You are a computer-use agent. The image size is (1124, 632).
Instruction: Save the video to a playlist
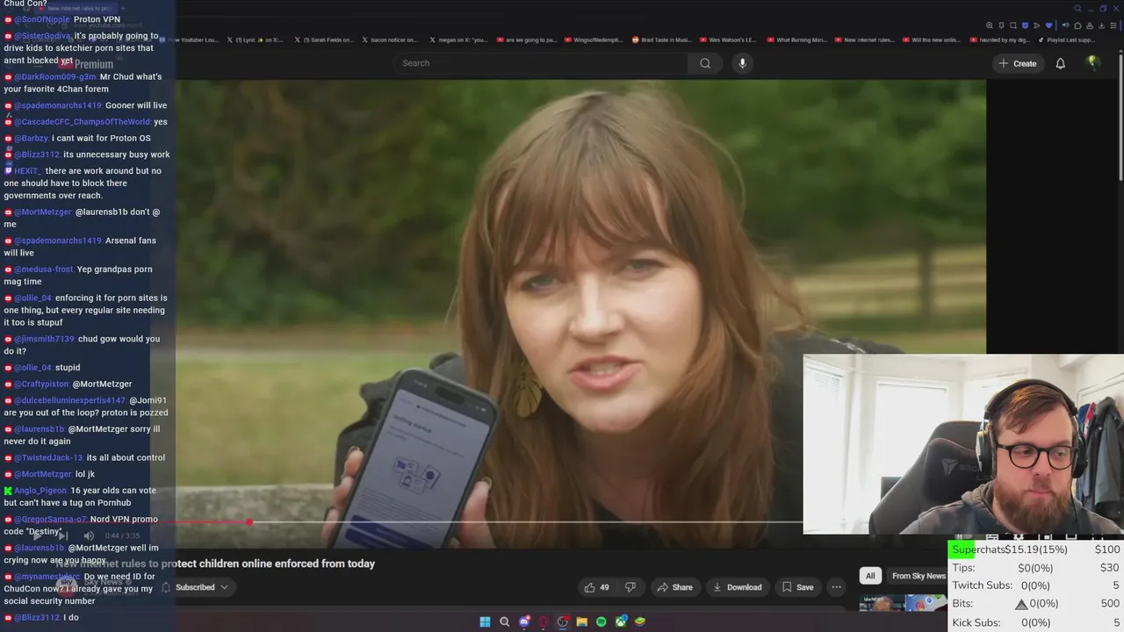point(797,587)
